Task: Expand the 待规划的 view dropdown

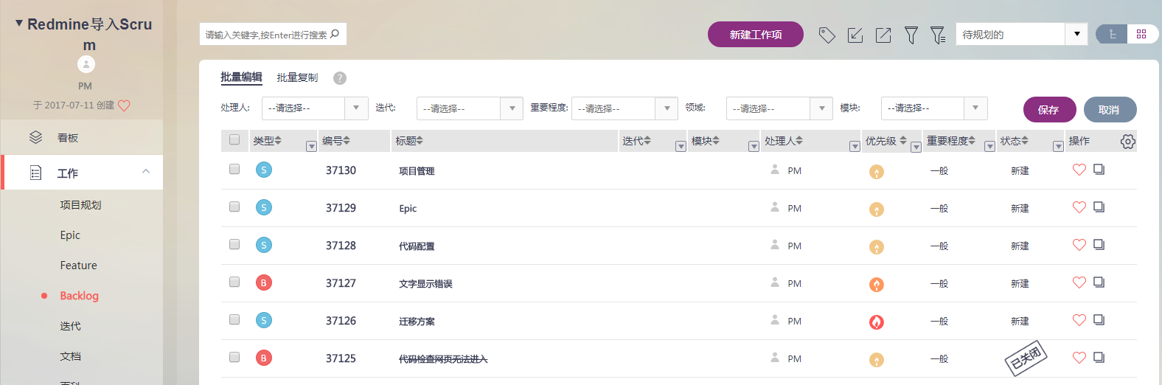Action: click(x=1076, y=34)
